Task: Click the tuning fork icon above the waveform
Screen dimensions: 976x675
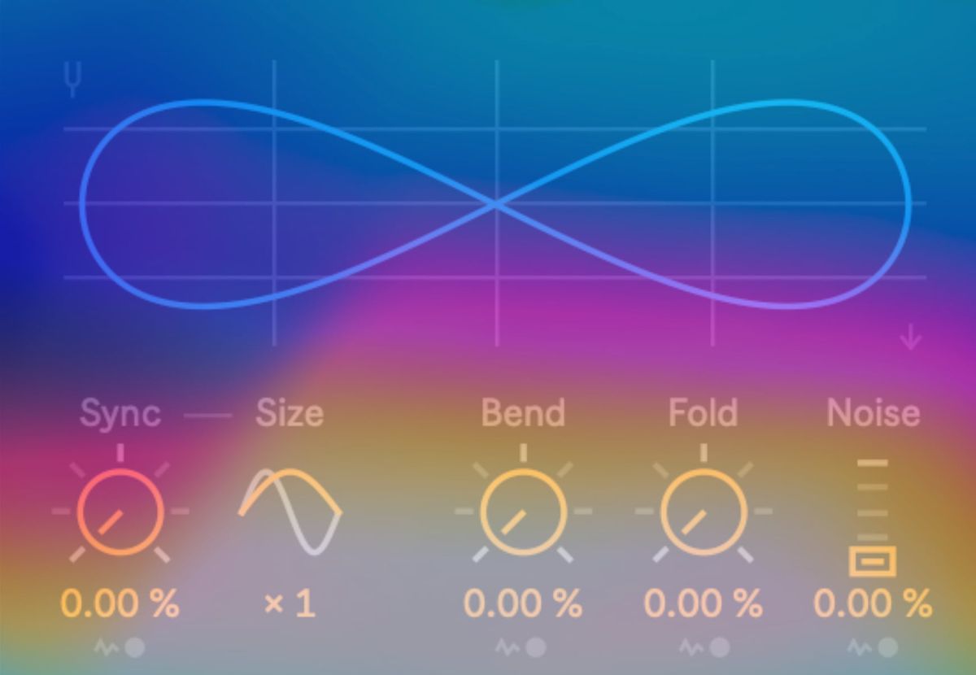Action: pyautogui.click(x=73, y=81)
